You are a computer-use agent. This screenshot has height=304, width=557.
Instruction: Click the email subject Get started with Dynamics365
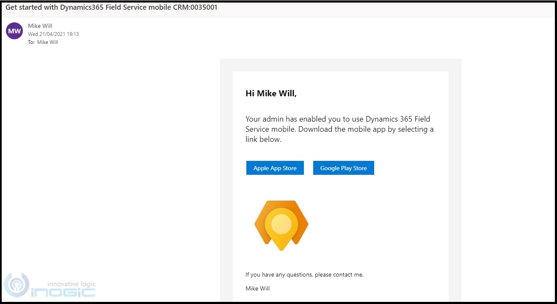(x=111, y=8)
